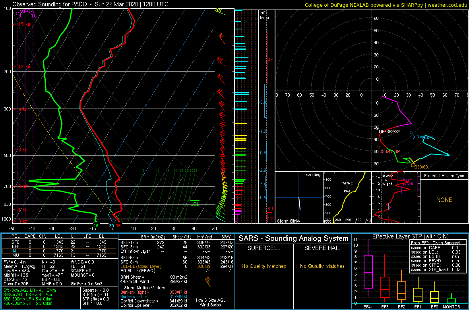Click the 'Corfidi Upshear' entry

point(154,305)
